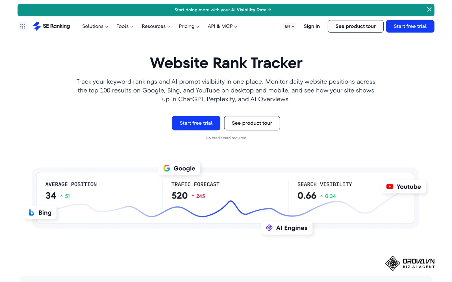Click the search visibility value 0.66

(307, 195)
